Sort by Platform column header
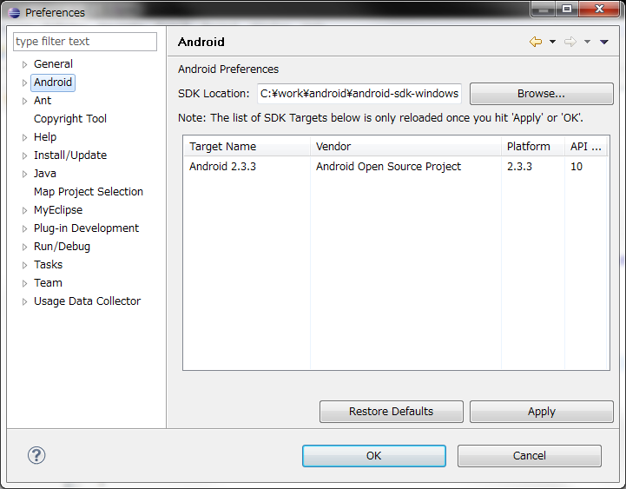Viewport: 626px width, 489px height. (x=533, y=146)
